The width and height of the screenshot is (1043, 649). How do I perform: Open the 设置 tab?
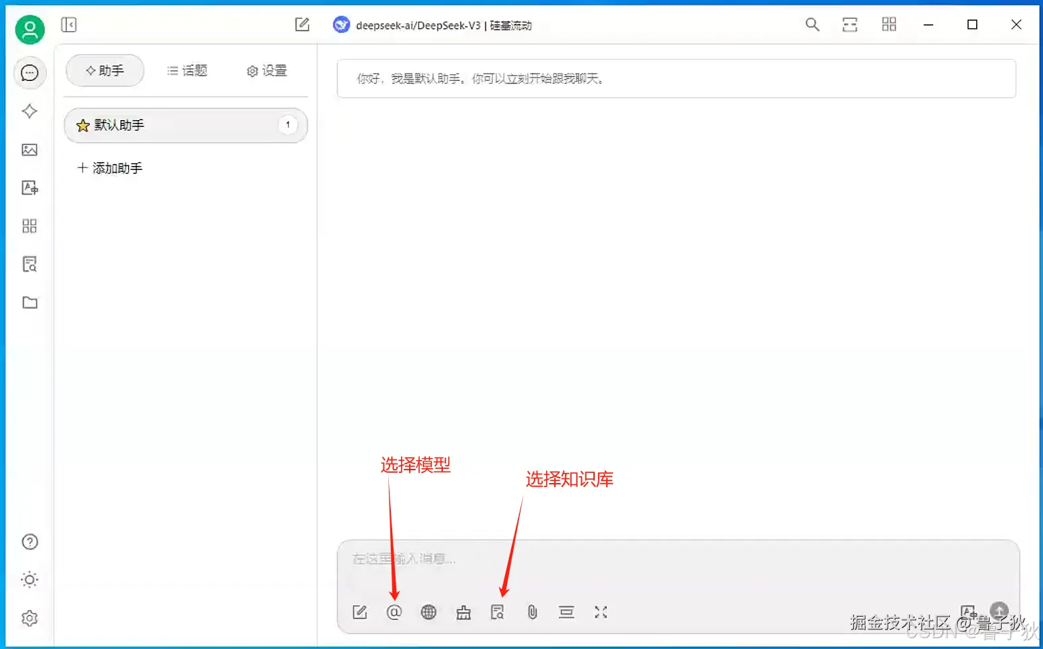click(x=267, y=70)
